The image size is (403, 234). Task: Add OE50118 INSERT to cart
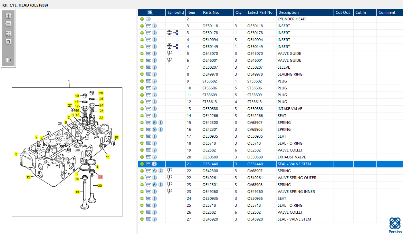148,26
